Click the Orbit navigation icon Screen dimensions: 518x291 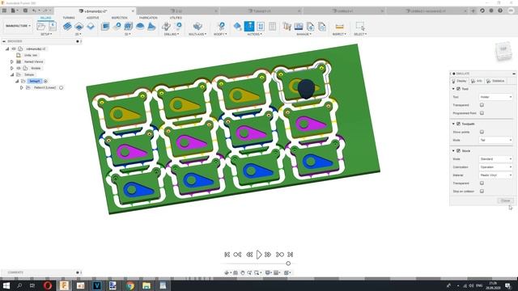tap(227, 273)
